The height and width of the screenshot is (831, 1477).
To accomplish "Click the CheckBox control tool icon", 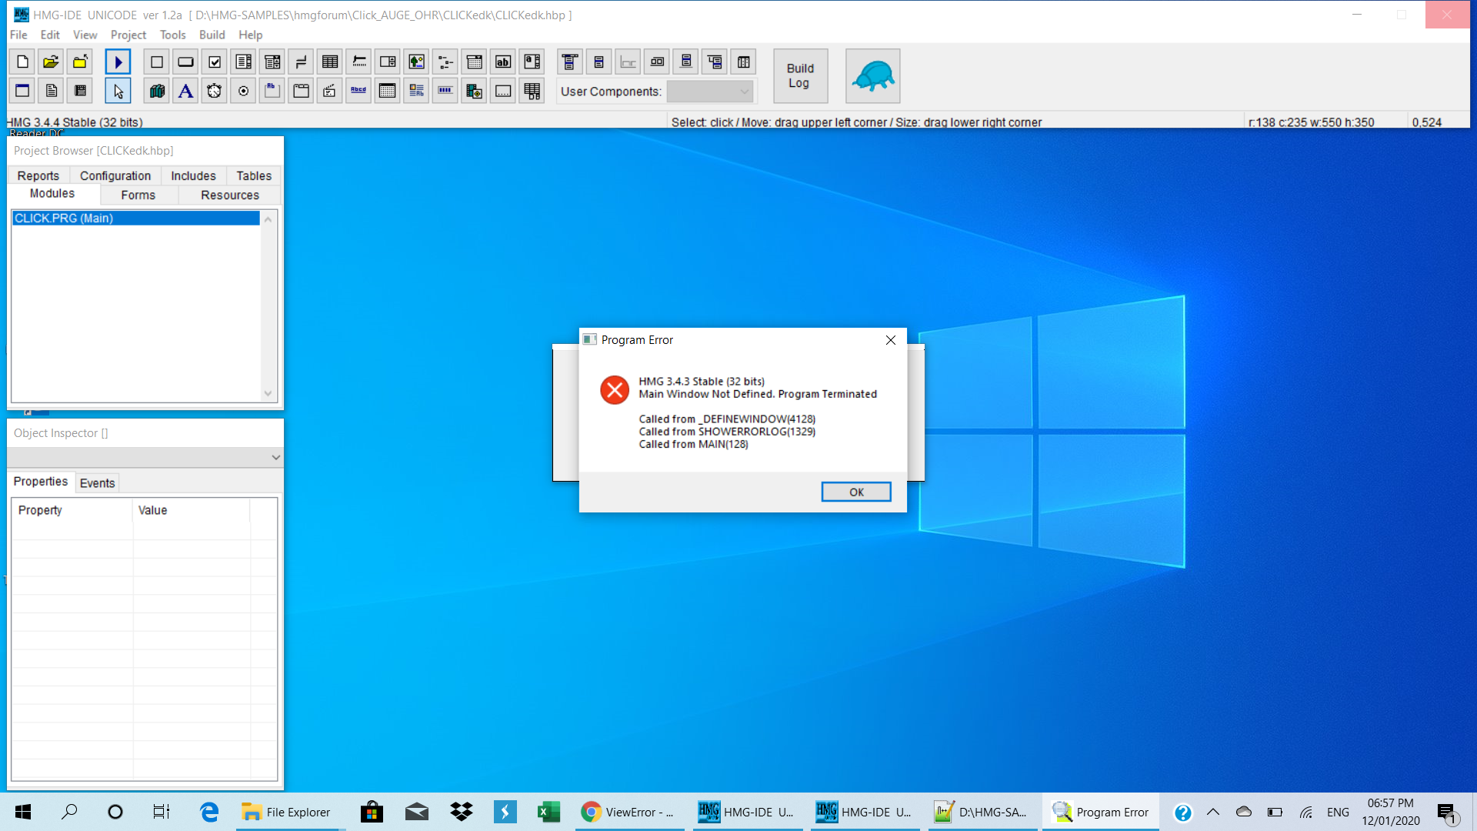I will click(214, 61).
